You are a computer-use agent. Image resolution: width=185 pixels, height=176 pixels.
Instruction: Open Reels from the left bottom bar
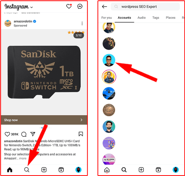(61, 170)
